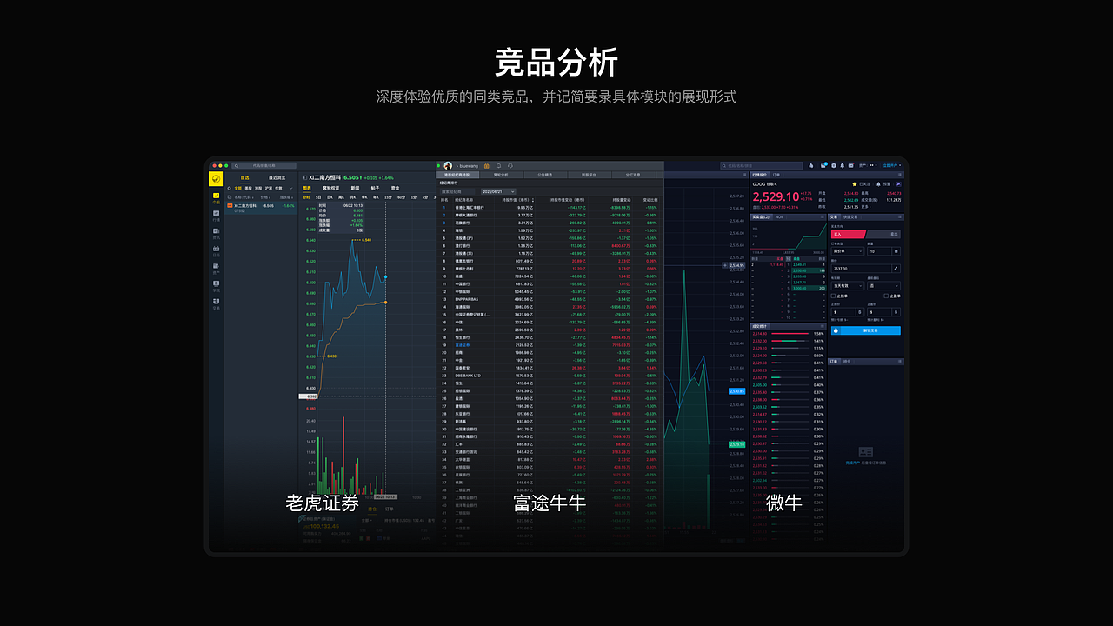Click the 交易 icon in Tiger sidebar

[216, 298]
